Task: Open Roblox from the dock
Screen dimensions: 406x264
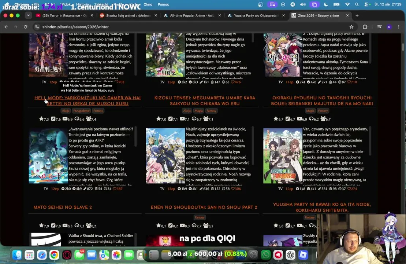Action: [303, 255]
